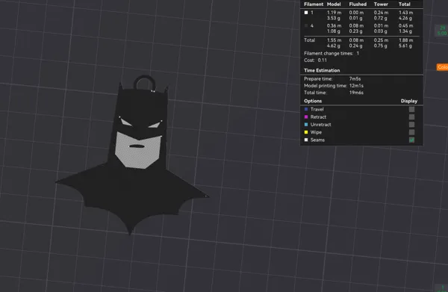Click filament 4 total 0.45 m
448x292 pixels.
(405, 25)
